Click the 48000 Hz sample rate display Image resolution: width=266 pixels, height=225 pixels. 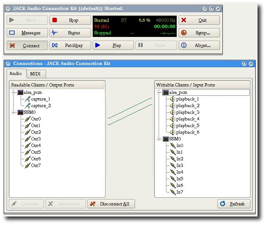165,20
